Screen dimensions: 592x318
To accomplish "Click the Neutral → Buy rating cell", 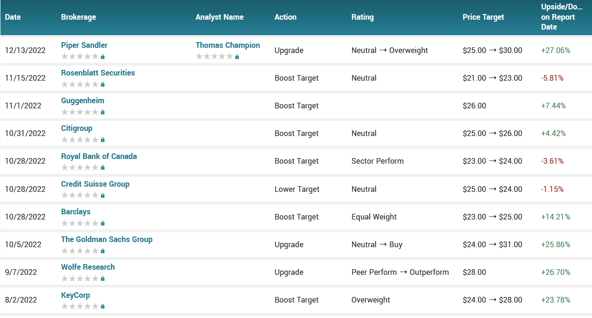I will tap(377, 244).
